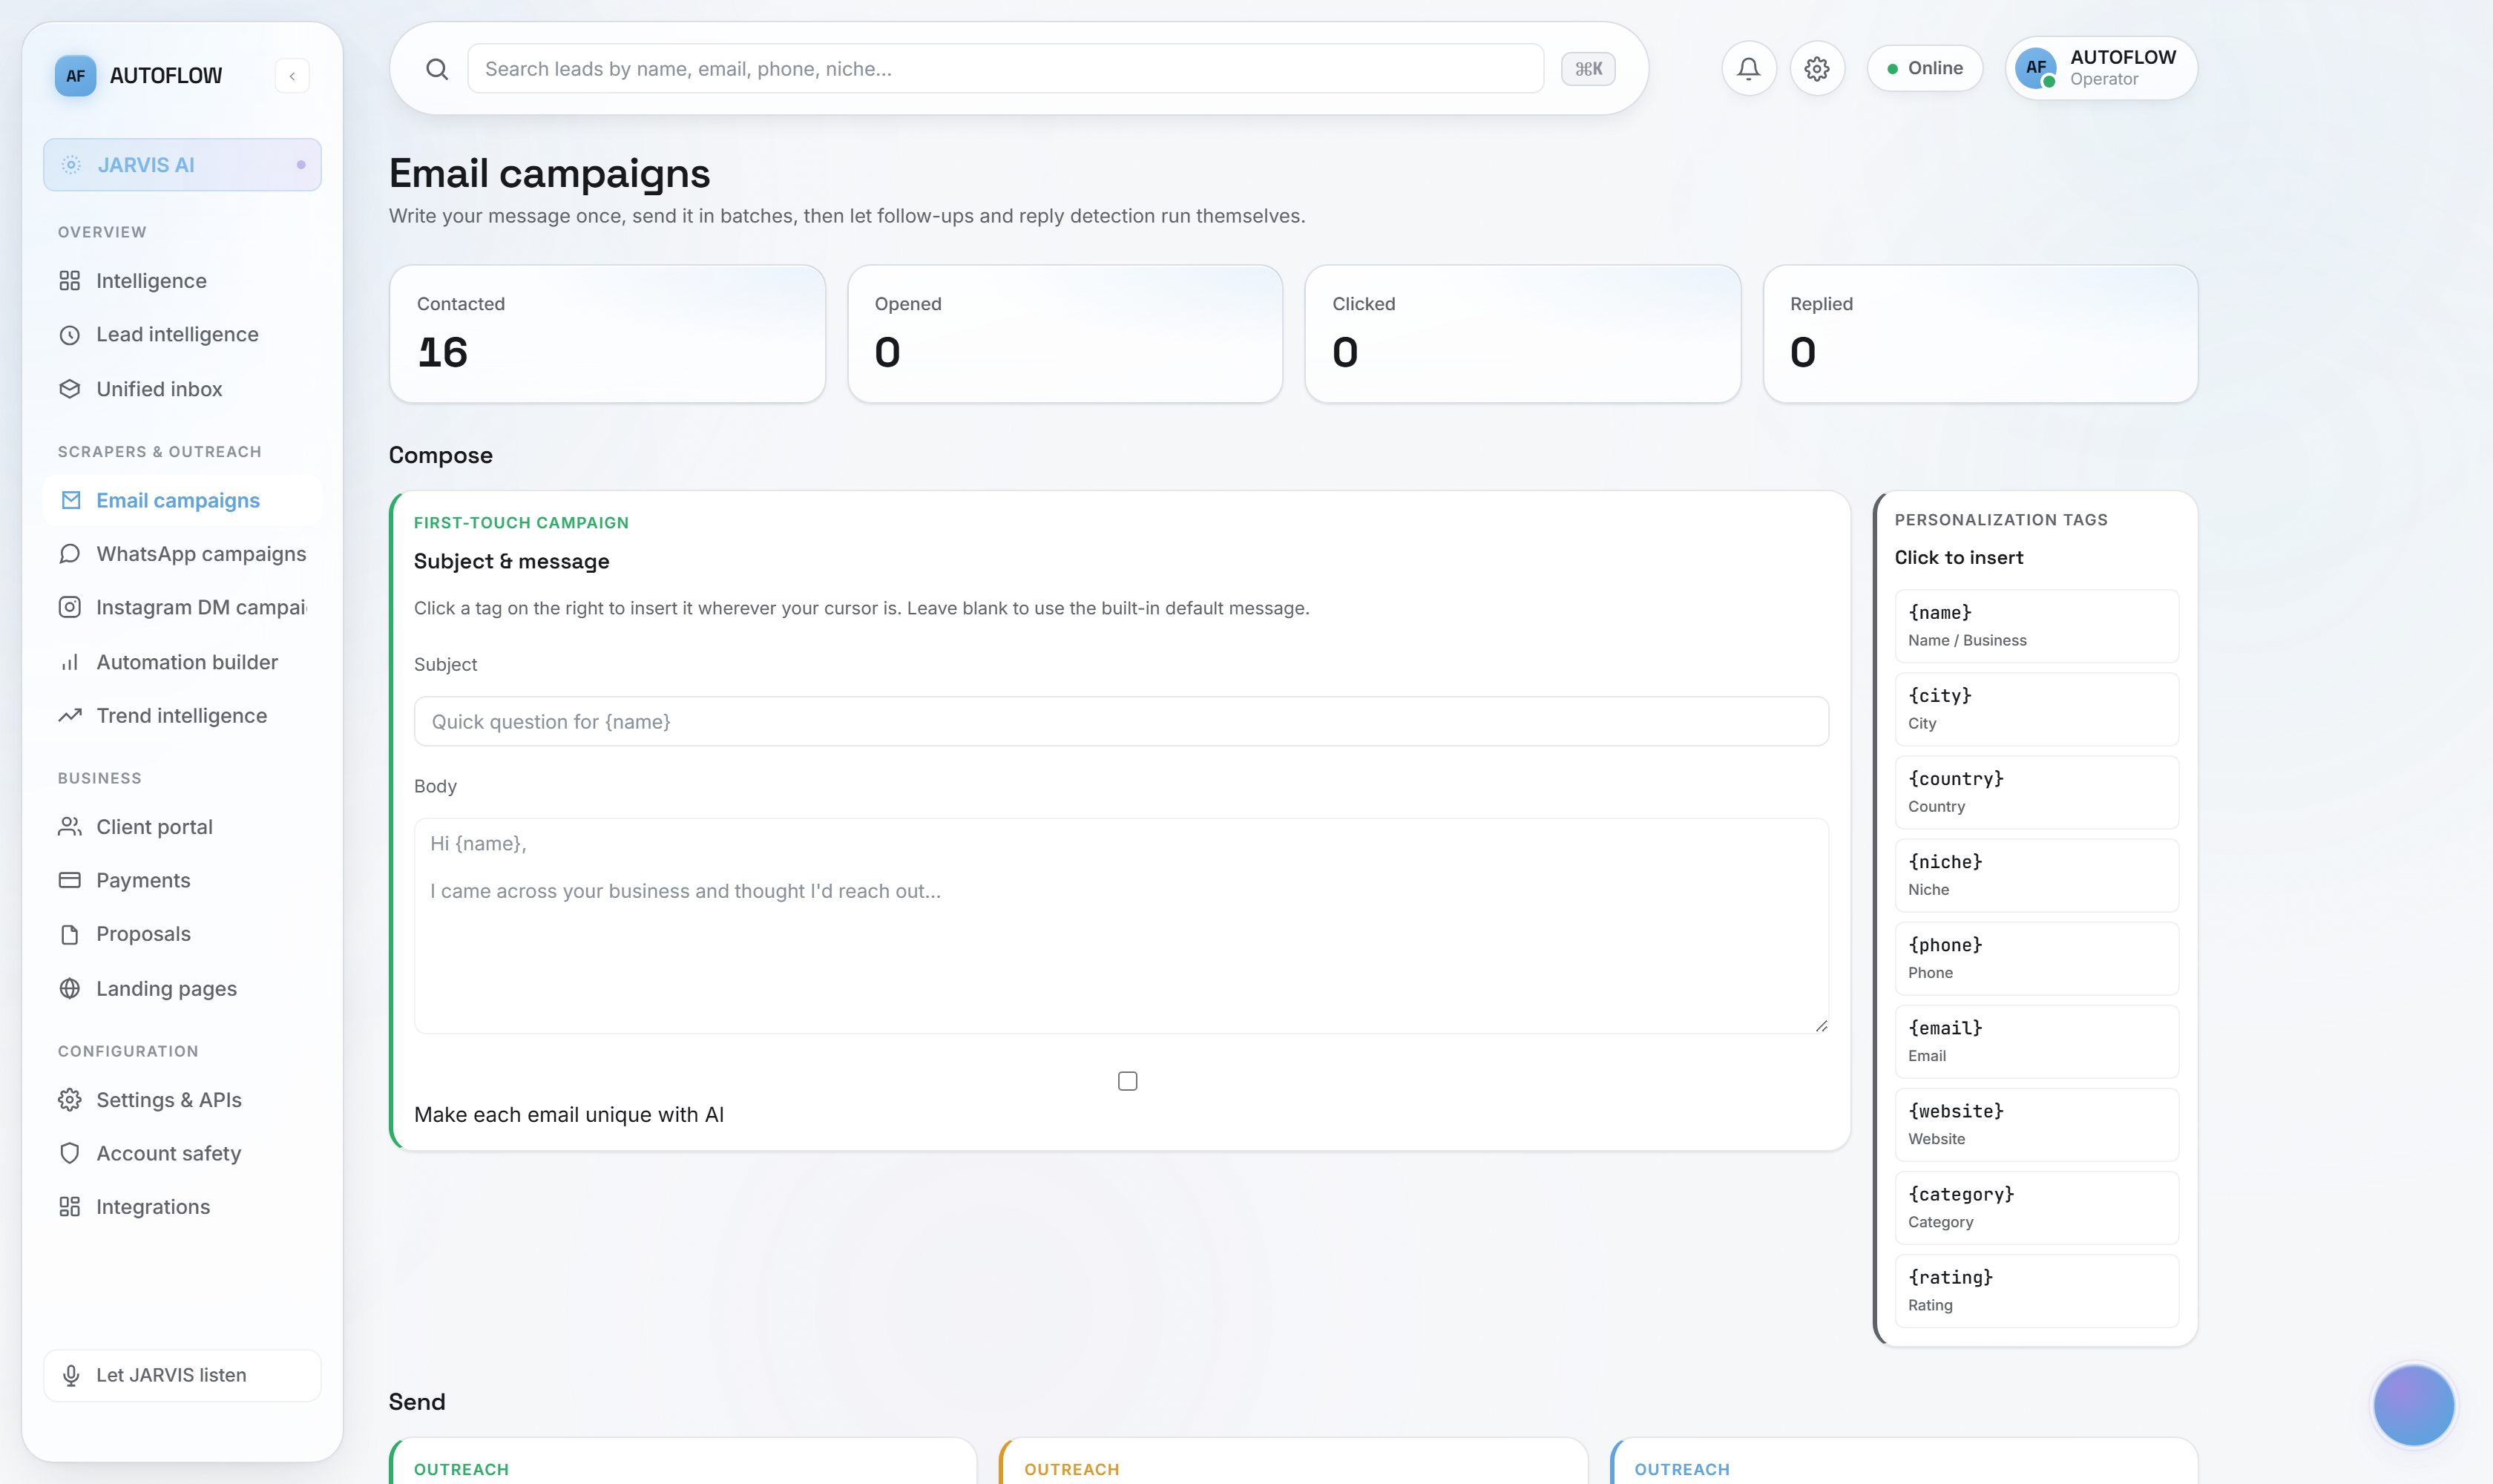Image resolution: width=2493 pixels, height=1484 pixels.
Task: Insert the {country} personalization tag
Action: tap(2036, 792)
